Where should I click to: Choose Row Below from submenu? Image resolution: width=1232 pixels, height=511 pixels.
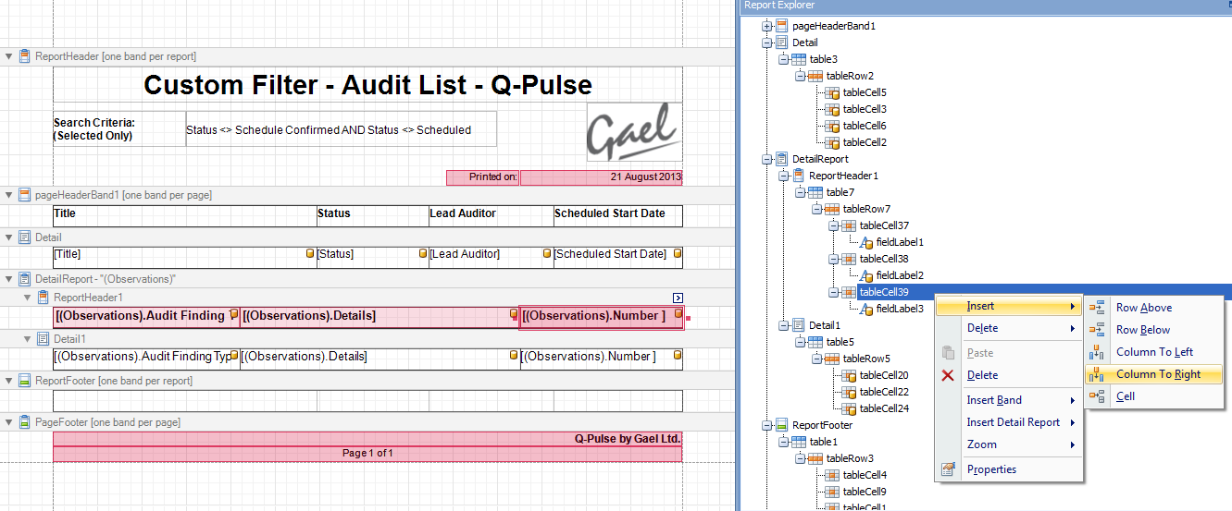pos(1153,330)
